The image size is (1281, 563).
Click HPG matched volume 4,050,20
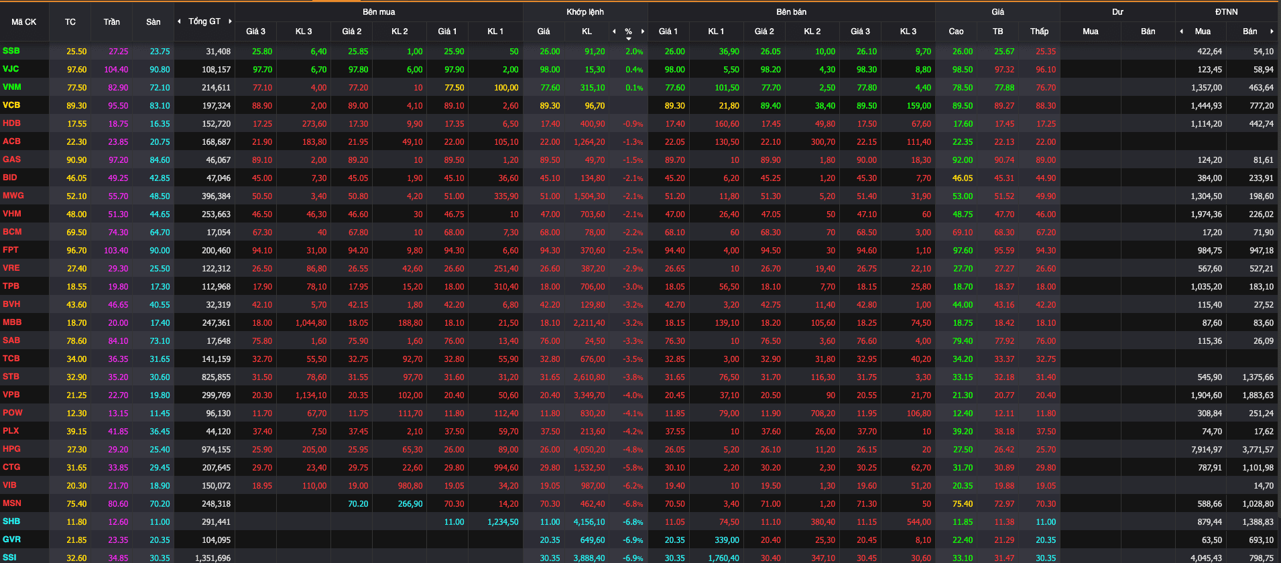589,450
